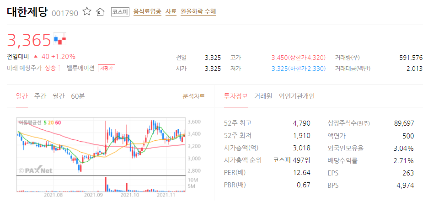
Task: Click the 상승 forecast next to 미래 예상주가
Action: (53, 68)
